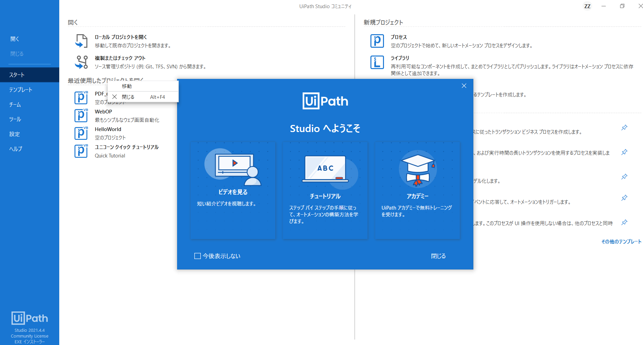Click the Academy graduation cap icon
Viewport: 643px width, 345px height.
417,169
